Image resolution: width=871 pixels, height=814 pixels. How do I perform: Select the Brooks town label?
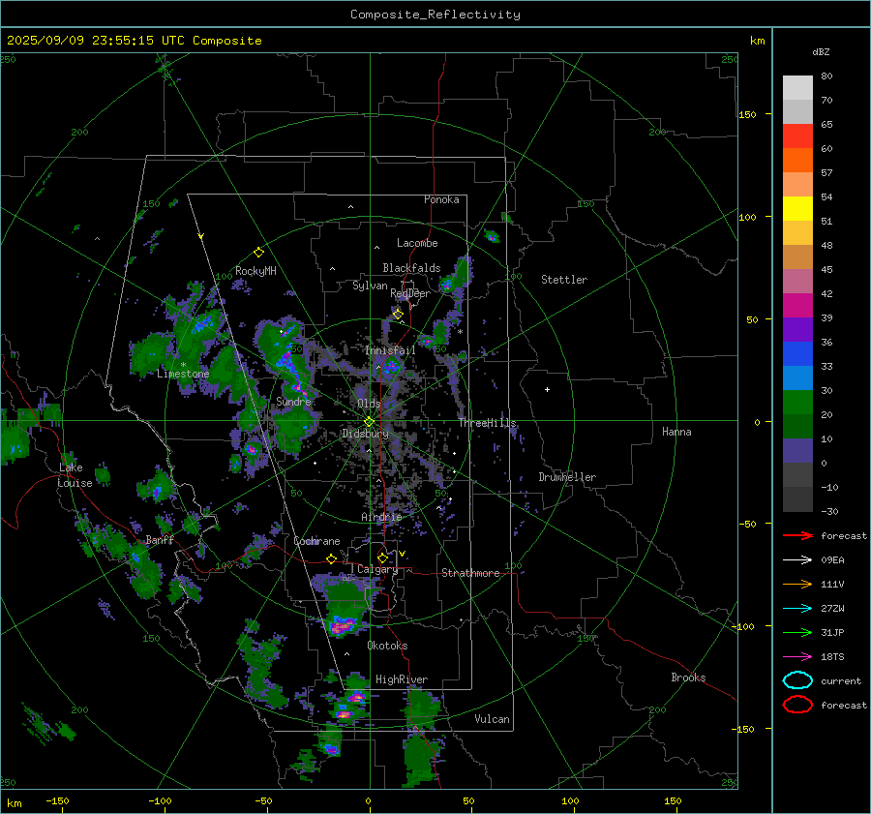coord(688,678)
